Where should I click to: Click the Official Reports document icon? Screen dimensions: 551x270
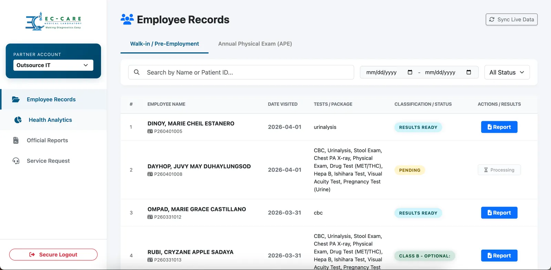point(16,140)
